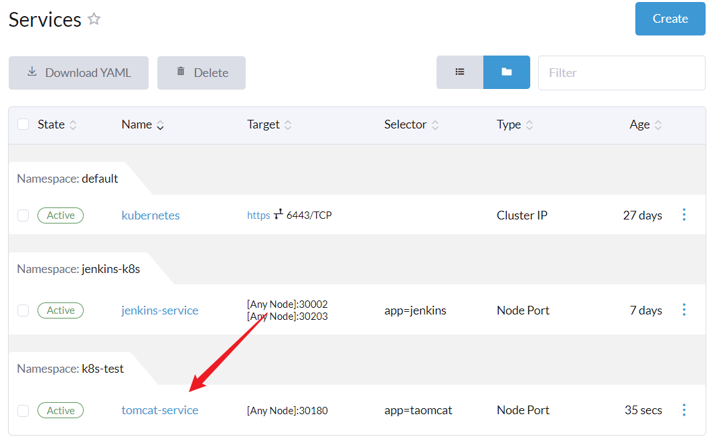Open actions menu for kubernetes service
Viewport: 715px width, 447px height.
pos(684,215)
